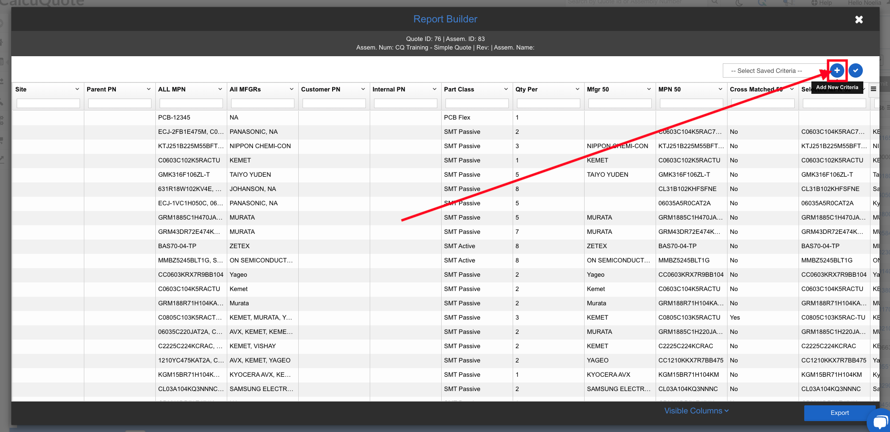
Task: Select AVX, KEMET, YAGEO manufacturer cell
Action: [263, 361]
